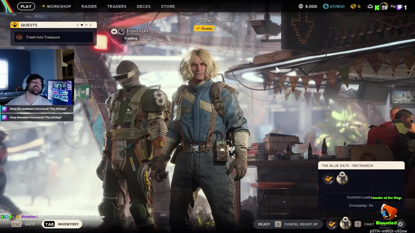Click the Trading status label
415x233 pixels.
131,38
